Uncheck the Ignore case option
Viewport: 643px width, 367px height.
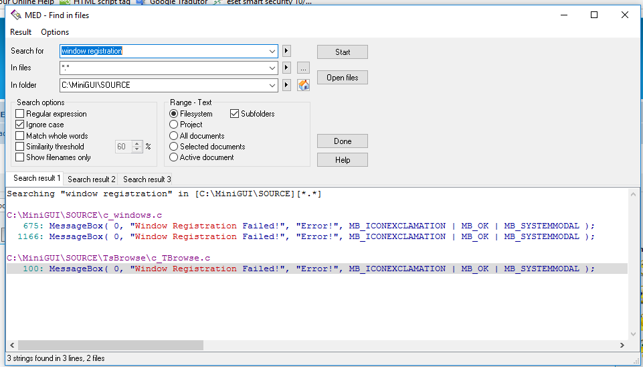(x=20, y=125)
